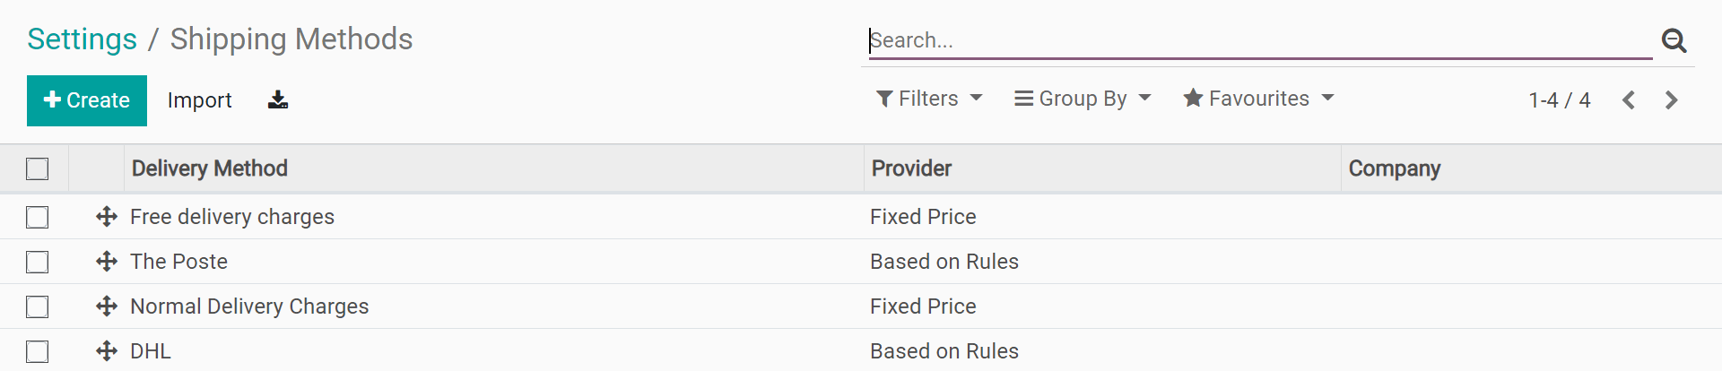
Task: Click drag handle for Free delivery charges
Action: pos(107,217)
